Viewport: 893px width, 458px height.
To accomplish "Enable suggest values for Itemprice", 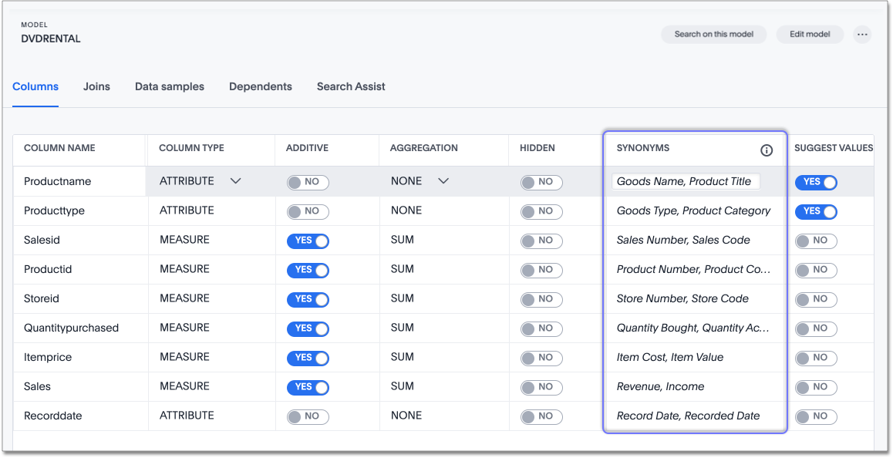I will pyautogui.click(x=815, y=357).
